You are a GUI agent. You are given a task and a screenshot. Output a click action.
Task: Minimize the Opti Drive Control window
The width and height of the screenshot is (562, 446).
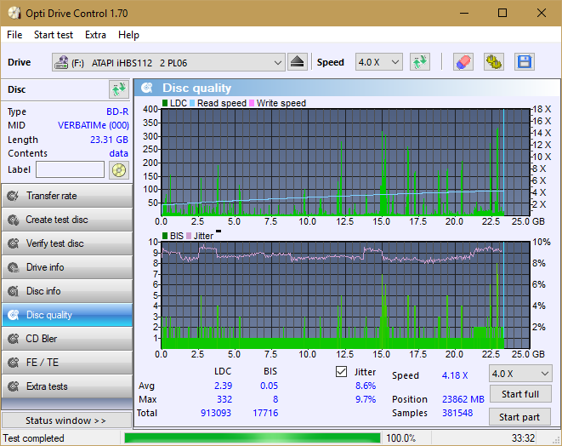[464, 14]
